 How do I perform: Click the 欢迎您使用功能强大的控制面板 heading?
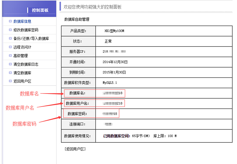pos(92,7)
